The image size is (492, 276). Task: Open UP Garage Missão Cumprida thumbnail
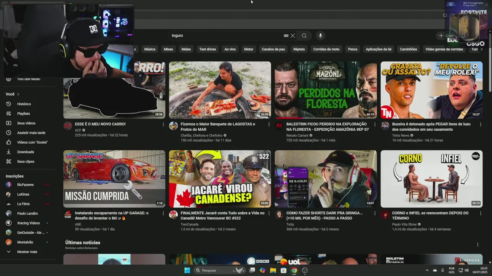(x=114, y=179)
